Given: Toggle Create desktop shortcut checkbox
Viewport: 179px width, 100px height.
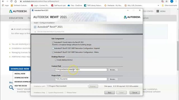Looking at the screenshot, I should (56, 60).
